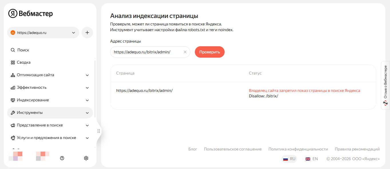
Task: Add a new site with plus button
Action: [87, 33]
